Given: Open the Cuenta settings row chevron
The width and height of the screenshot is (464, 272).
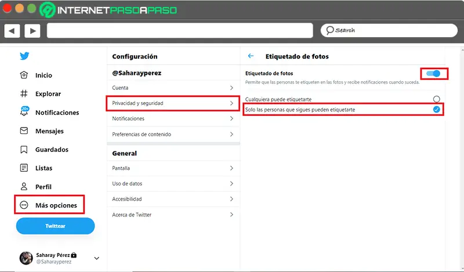Looking at the screenshot, I should point(231,88).
